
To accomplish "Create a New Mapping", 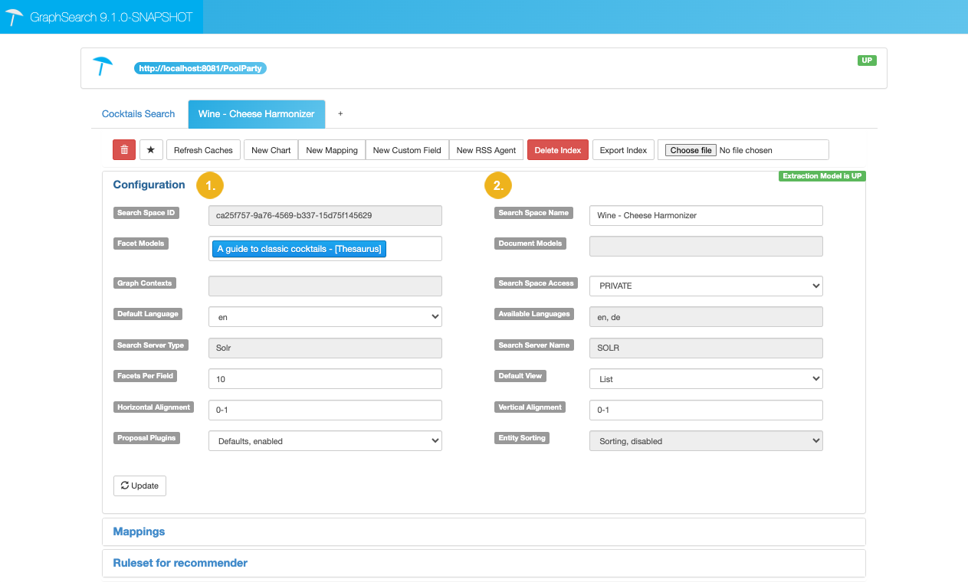I will pos(332,150).
